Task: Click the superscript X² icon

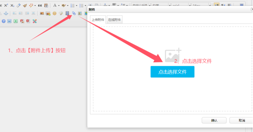Action: [x=6, y=5]
